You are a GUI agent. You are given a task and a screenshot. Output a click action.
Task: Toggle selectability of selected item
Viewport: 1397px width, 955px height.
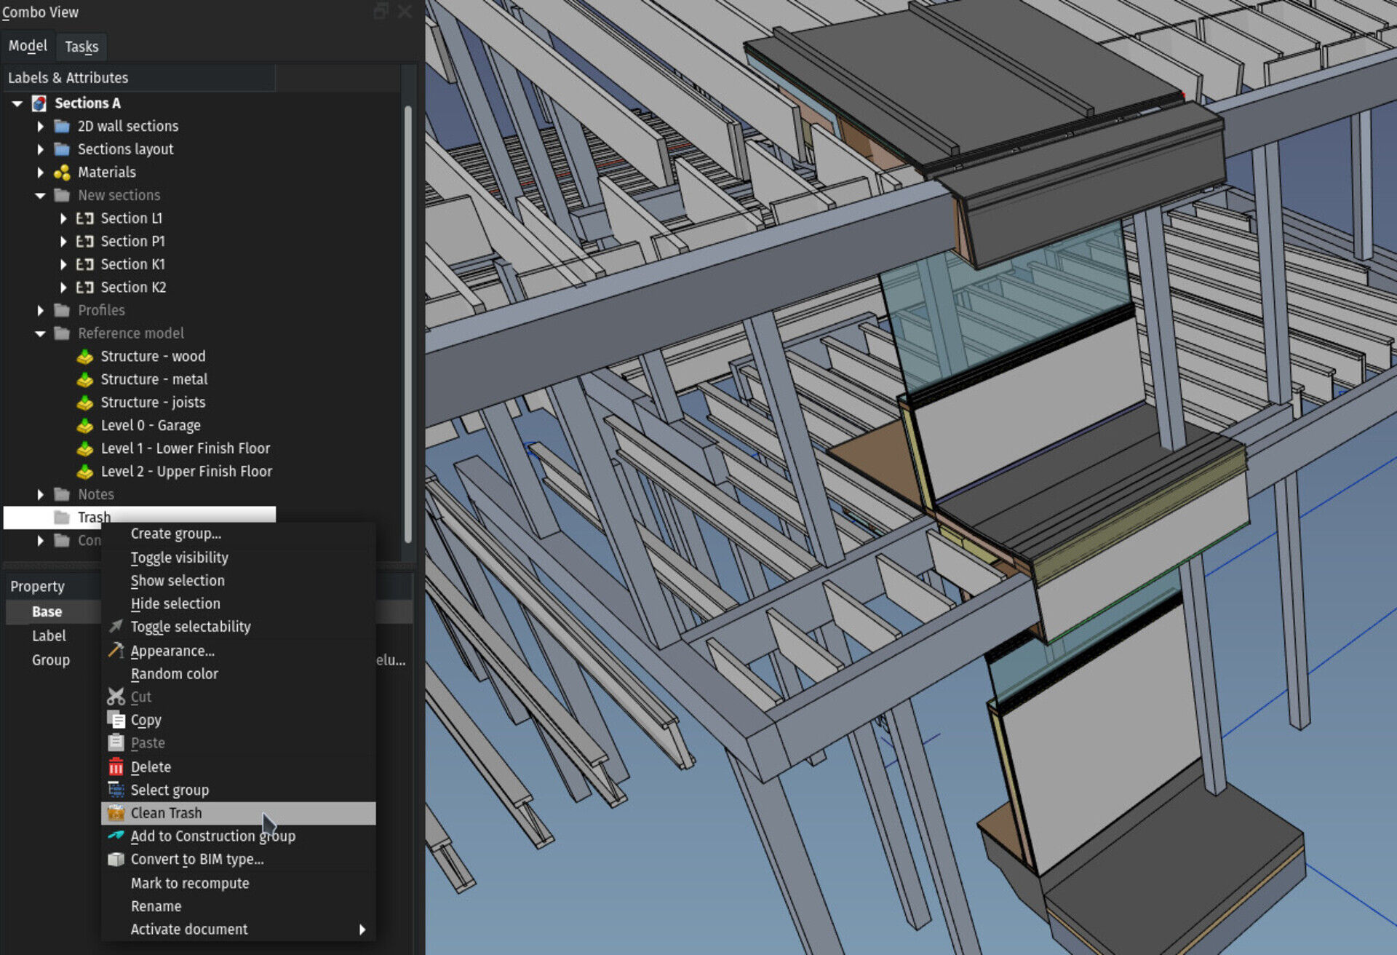(190, 626)
